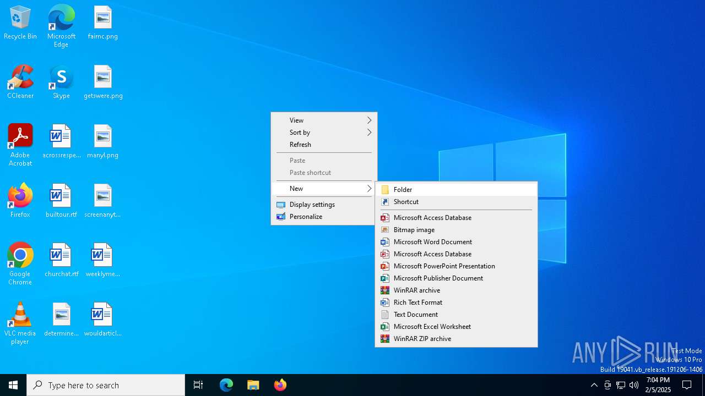Select the fairnc.png file icon
Viewport: 705px width, 396px height.
pyautogui.click(x=102, y=23)
